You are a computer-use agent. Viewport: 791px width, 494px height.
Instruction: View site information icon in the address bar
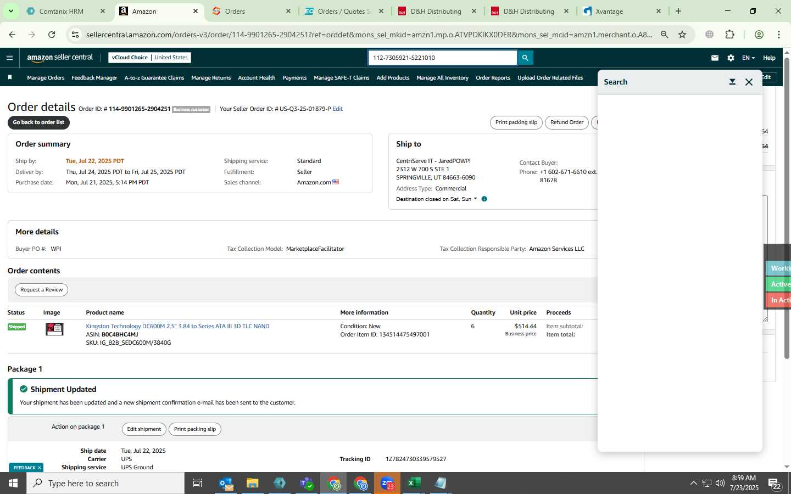[75, 35]
